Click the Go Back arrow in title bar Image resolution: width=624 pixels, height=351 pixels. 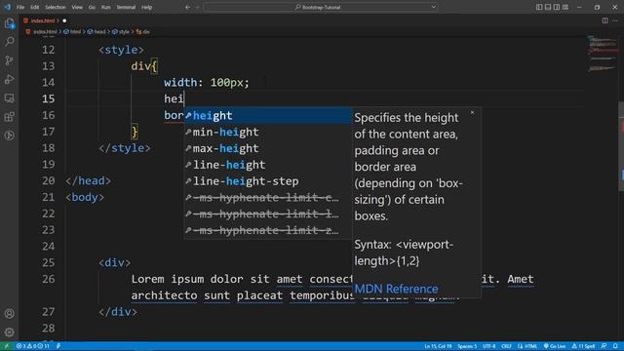187,7
